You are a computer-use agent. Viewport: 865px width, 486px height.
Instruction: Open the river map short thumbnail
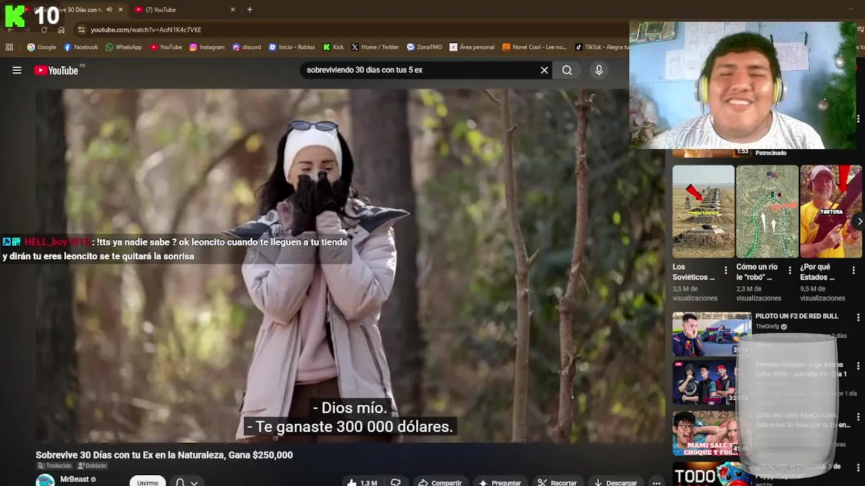click(x=767, y=211)
